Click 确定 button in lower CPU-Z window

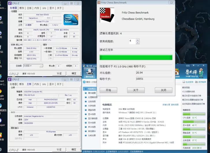74,149
